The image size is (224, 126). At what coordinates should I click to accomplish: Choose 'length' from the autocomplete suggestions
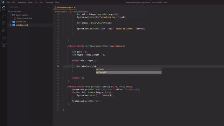[129, 72]
